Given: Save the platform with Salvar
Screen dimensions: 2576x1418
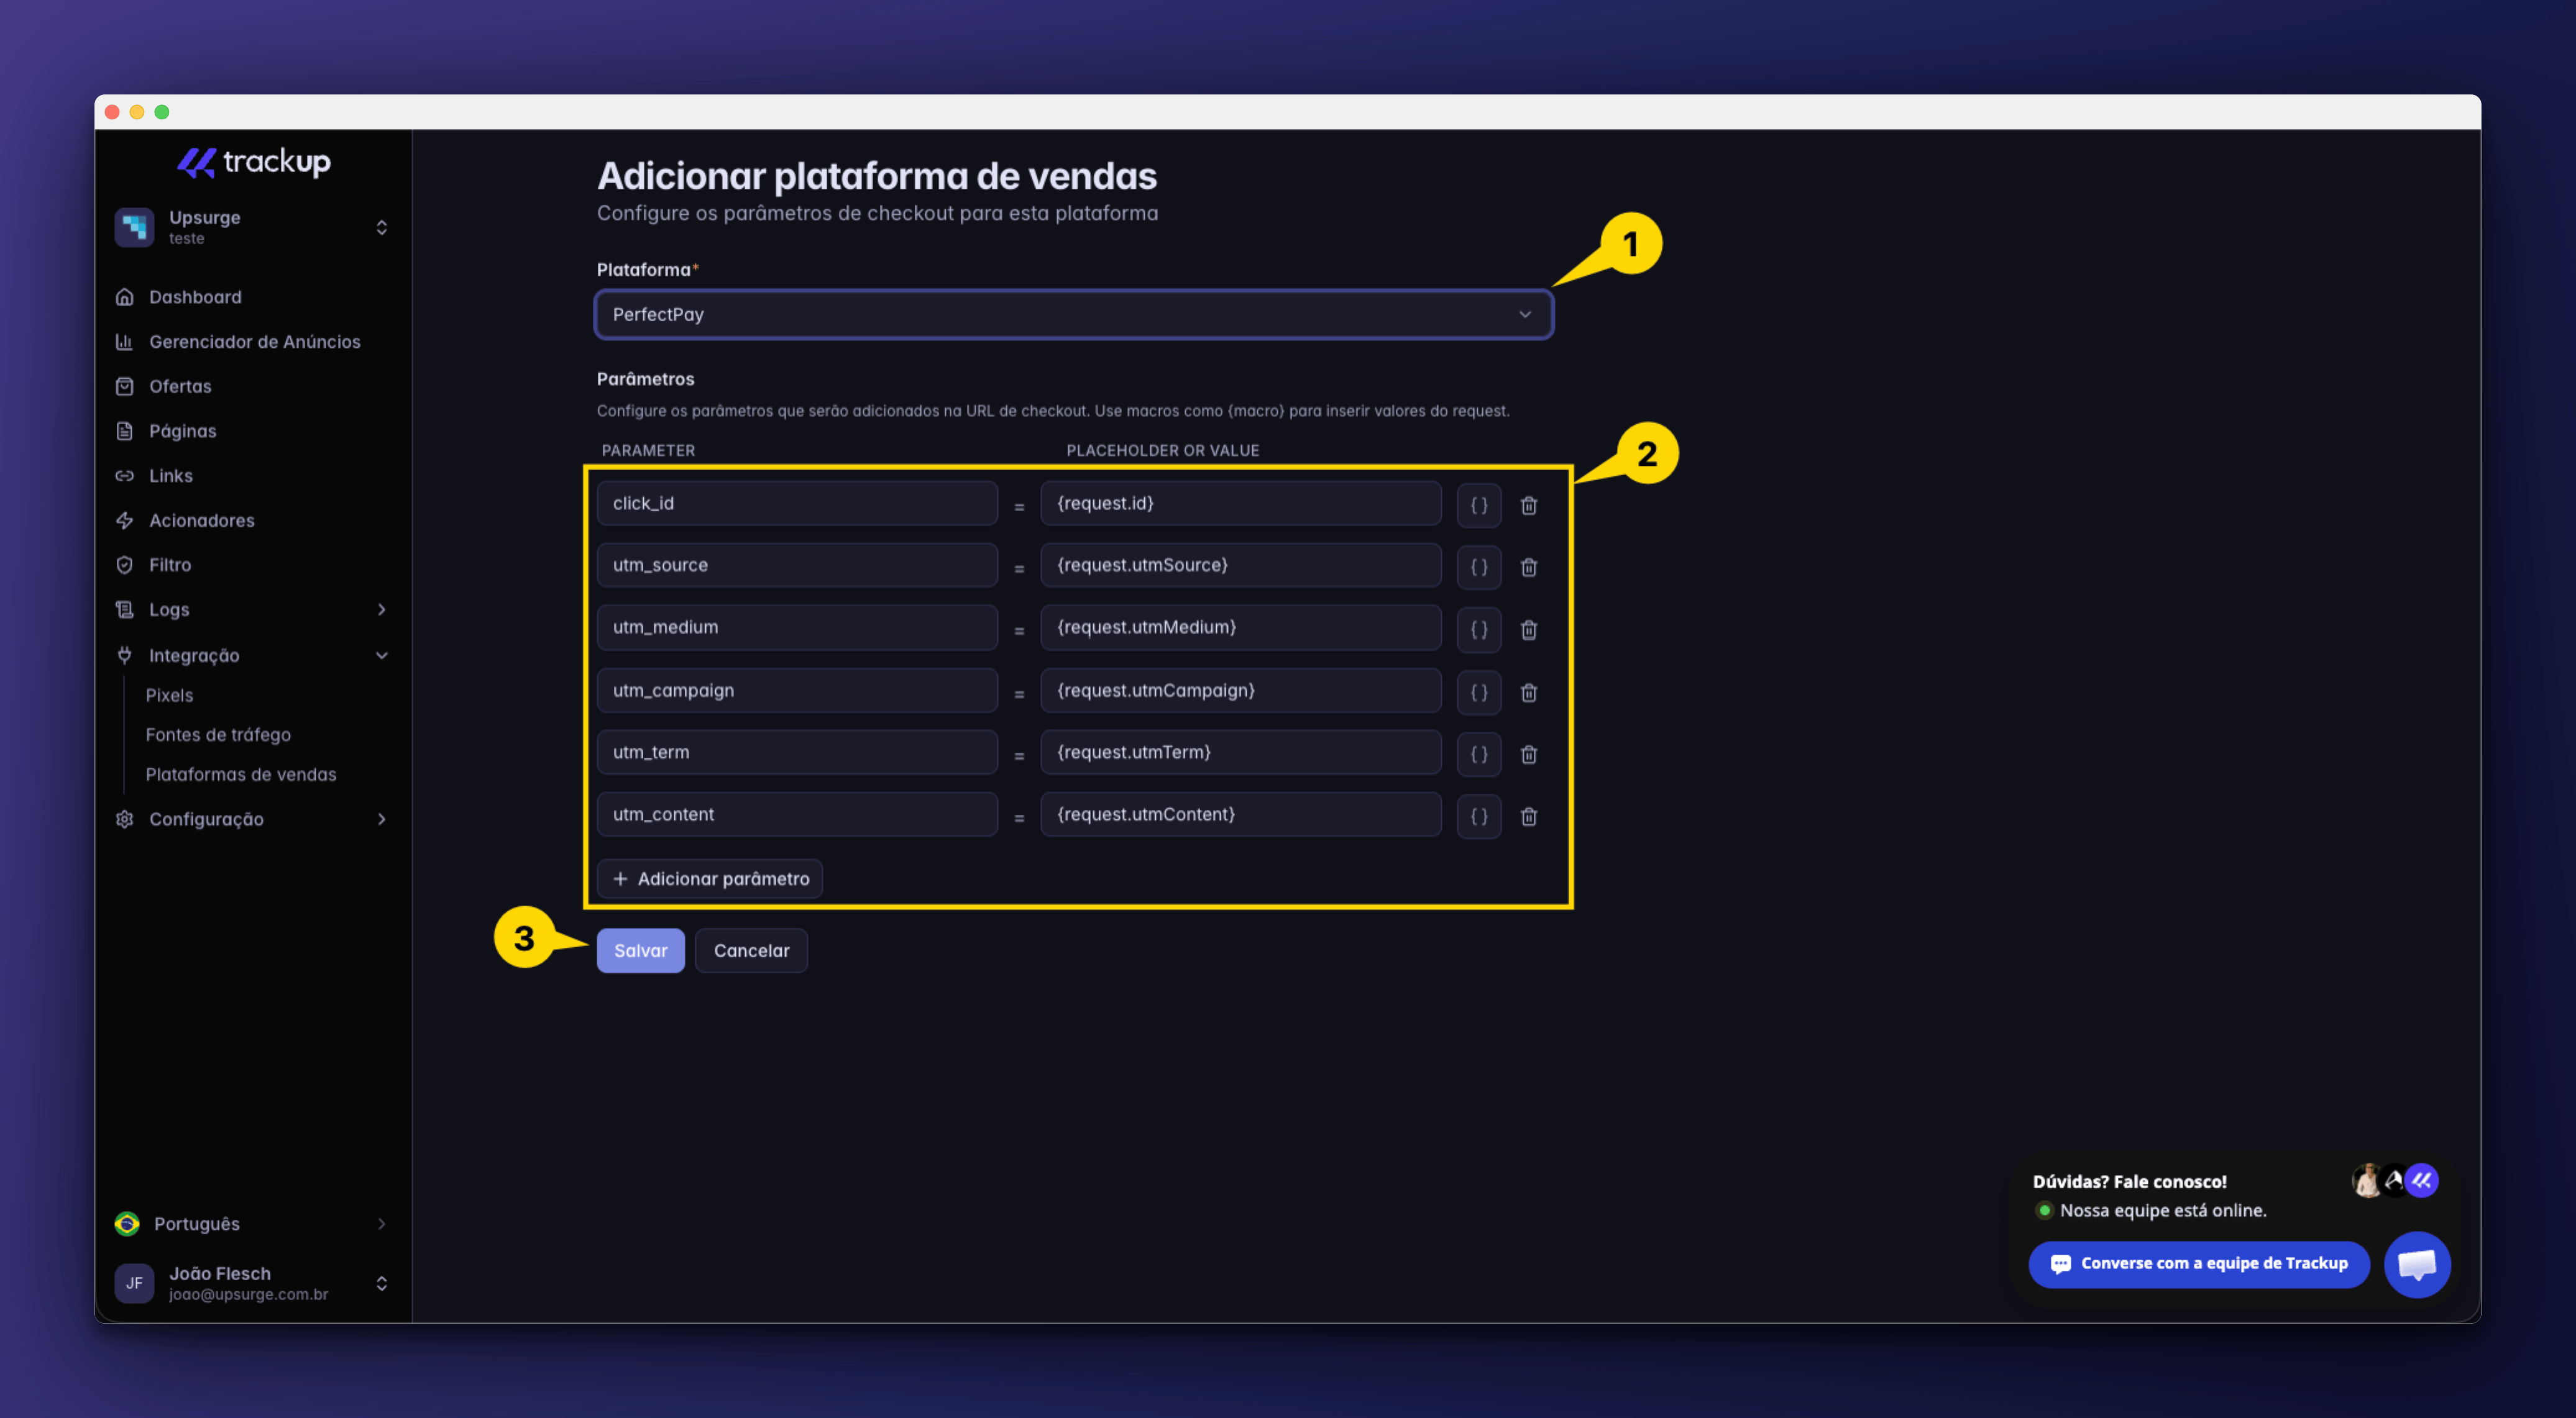Looking at the screenshot, I should pos(640,952).
